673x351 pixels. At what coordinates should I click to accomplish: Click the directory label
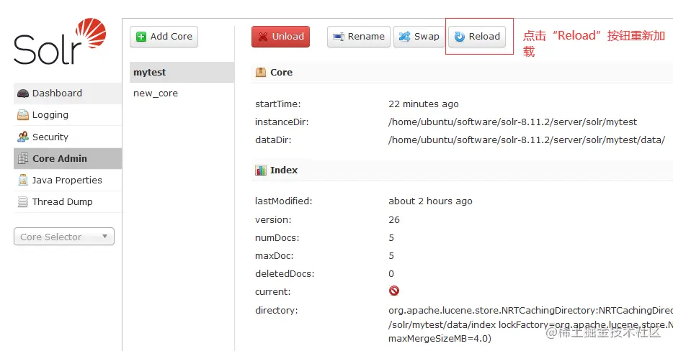[x=277, y=310]
